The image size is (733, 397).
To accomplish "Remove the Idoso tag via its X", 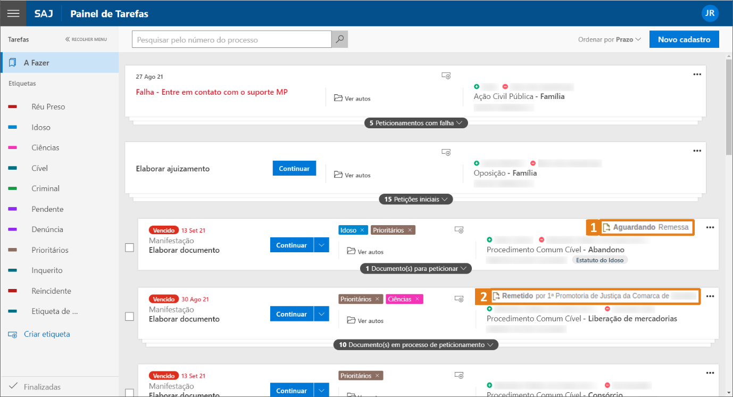I will tap(362, 230).
